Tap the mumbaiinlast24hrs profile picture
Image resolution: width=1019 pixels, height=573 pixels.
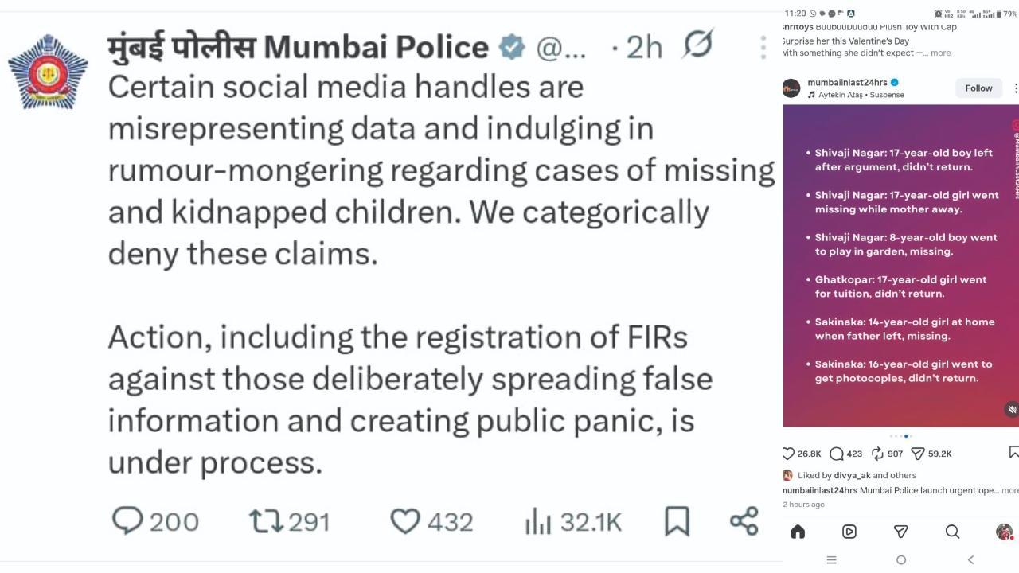[792, 88]
